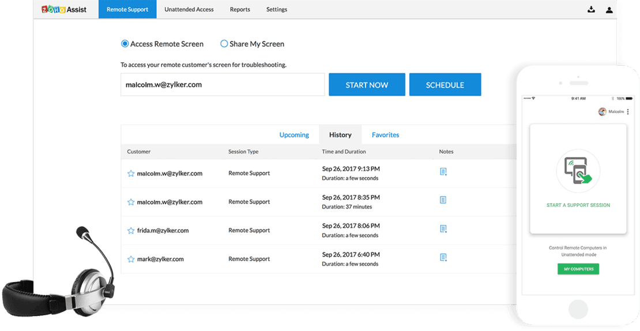Open notes for the 6:40 PM session
Image resolution: width=640 pixels, height=331 pixels.
(x=443, y=258)
